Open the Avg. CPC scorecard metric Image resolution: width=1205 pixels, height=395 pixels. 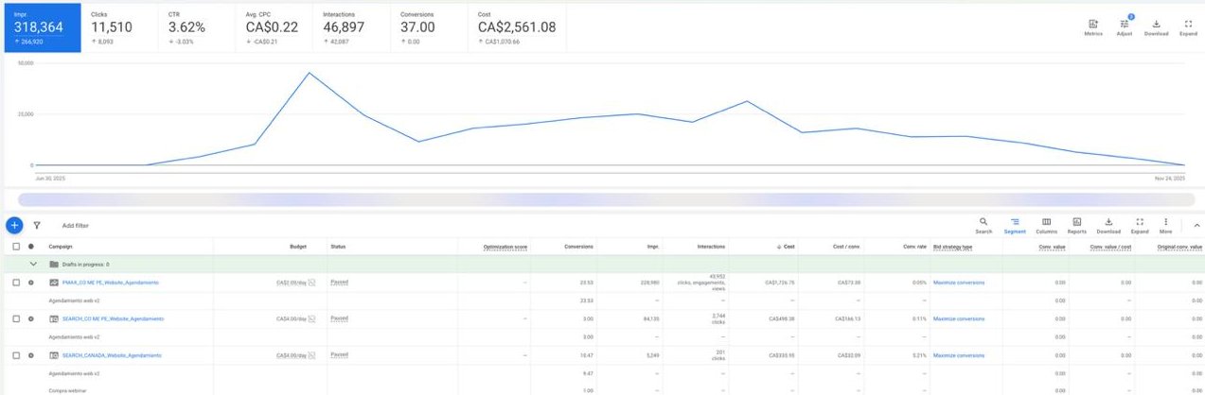point(275,26)
